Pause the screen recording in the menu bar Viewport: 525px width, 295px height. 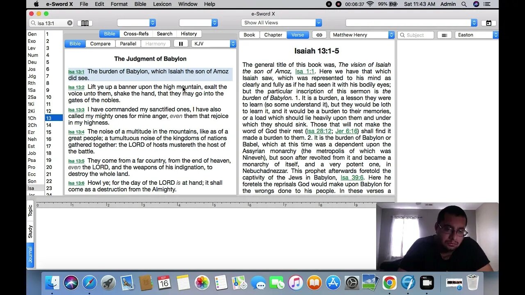pos(329,4)
